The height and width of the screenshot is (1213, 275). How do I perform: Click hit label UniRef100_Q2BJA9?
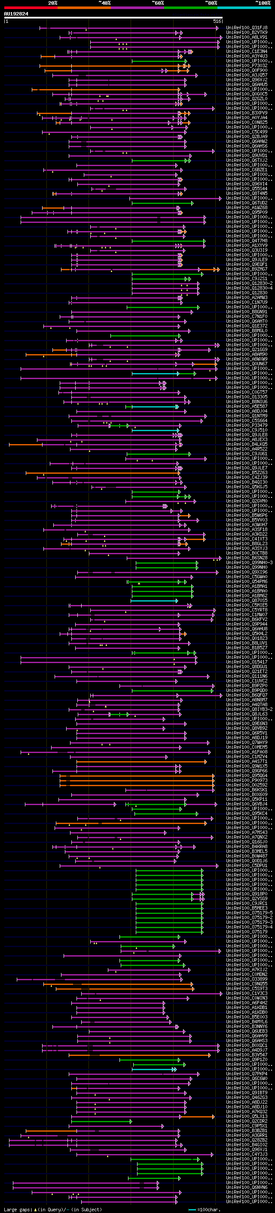pyautogui.click(x=247, y=136)
